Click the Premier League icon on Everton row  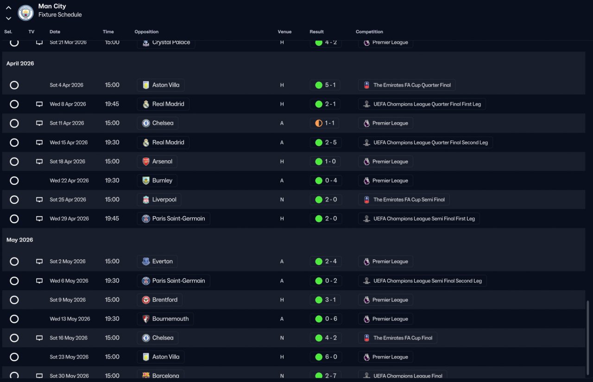[x=366, y=262]
